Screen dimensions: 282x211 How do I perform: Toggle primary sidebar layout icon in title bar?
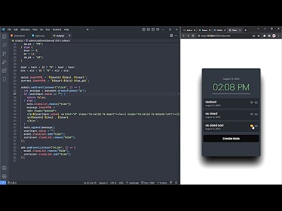[143, 29]
